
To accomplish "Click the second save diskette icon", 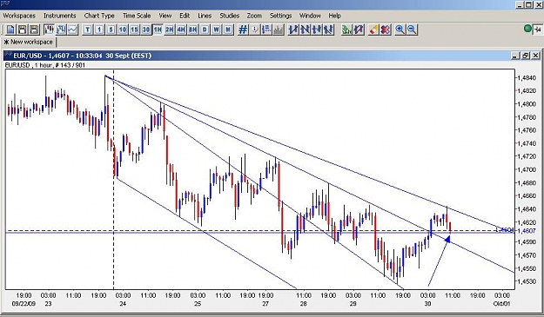I will click(34, 30).
